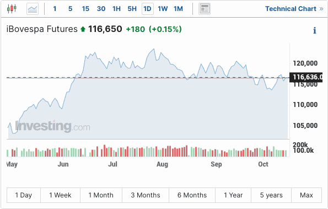Select the 1H interval
Viewport: 328px width, 209px height.
coord(116,9)
